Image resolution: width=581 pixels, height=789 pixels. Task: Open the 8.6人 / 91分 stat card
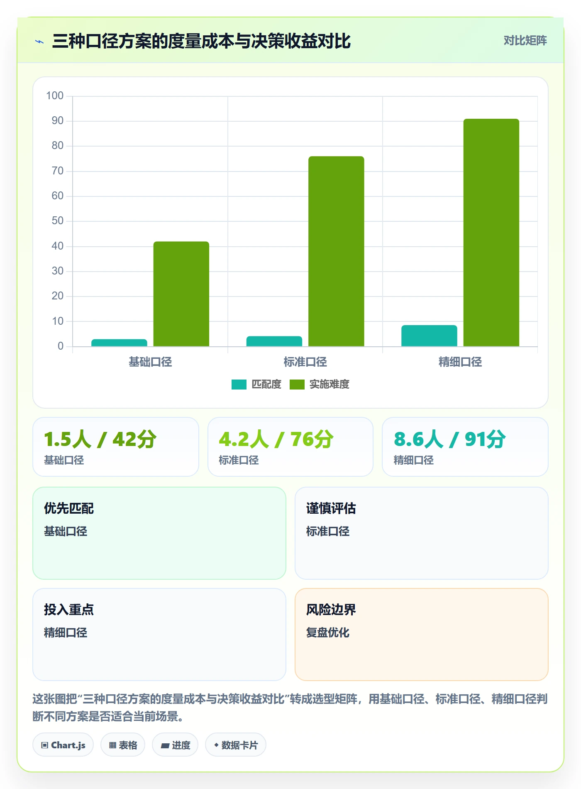(465, 447)
